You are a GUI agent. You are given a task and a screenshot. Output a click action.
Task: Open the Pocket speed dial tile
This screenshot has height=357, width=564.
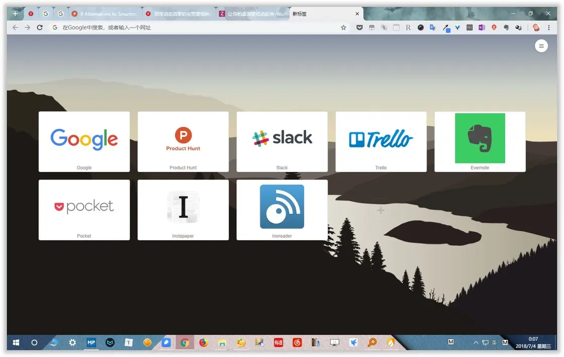[x=84, y=210]
